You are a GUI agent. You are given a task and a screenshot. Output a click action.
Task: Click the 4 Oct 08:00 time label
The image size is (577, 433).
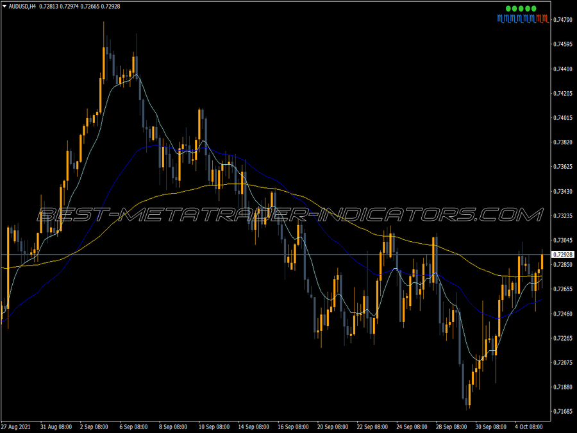pyautogui.click(x=529, y=427)
